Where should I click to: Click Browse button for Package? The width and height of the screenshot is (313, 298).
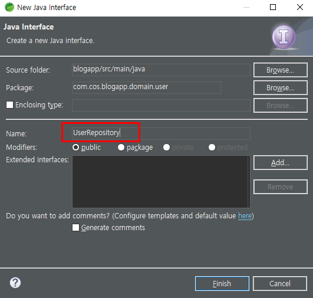280,87
